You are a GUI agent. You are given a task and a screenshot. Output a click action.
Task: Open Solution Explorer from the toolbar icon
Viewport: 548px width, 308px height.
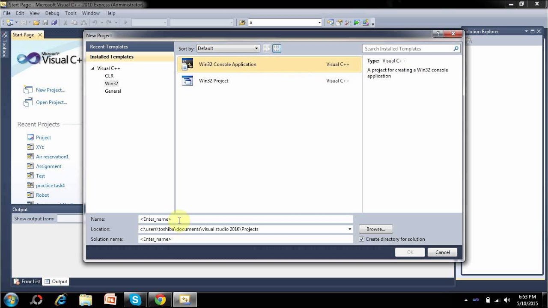click(x=330, y=22)
